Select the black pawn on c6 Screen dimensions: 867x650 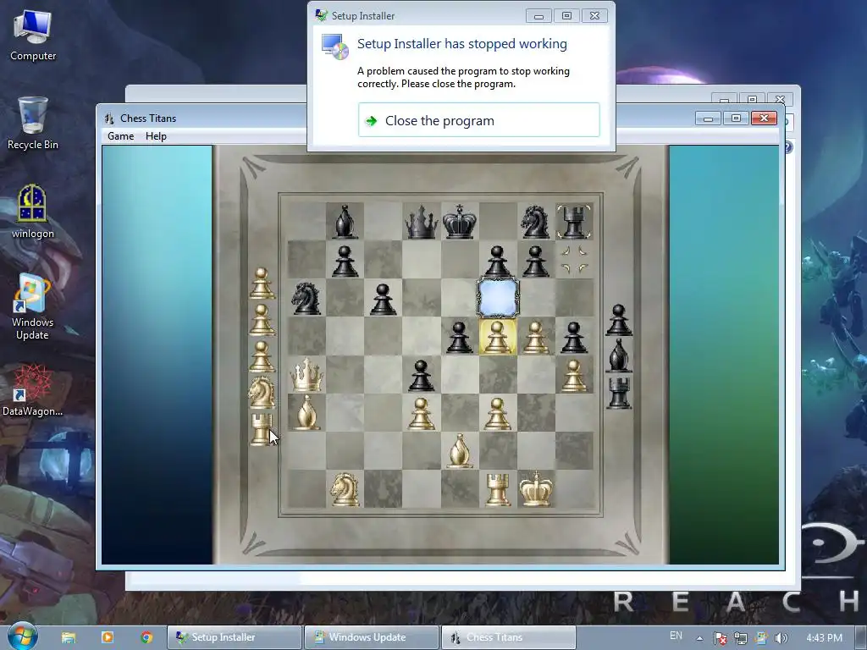coord(383,299)
